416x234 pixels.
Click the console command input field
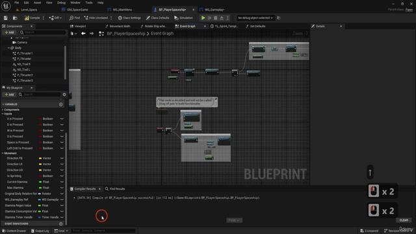coord(103,231)
